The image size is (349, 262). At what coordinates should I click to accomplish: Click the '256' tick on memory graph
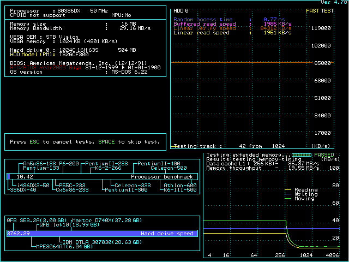click(x=280, y=255)
